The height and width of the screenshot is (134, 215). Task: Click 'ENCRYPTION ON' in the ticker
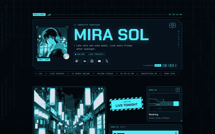pos(149,74)
